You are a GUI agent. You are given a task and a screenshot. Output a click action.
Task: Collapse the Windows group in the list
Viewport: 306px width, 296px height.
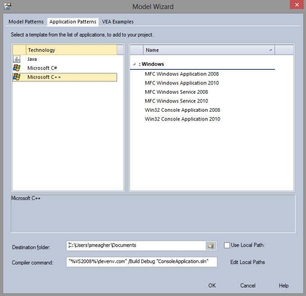click(x=134, y=64)
